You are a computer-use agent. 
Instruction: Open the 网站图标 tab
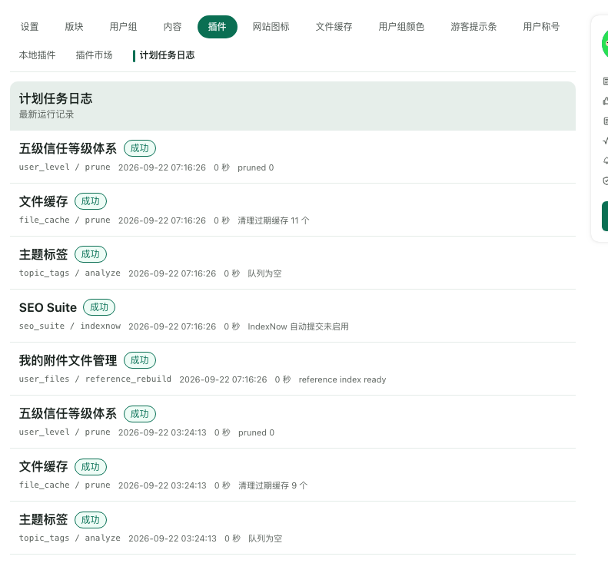click(271, 27)
